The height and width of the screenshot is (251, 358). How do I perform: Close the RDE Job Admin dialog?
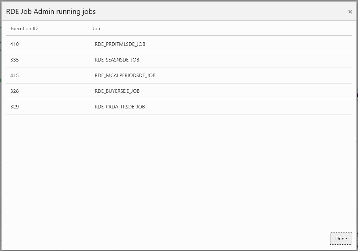349,11
